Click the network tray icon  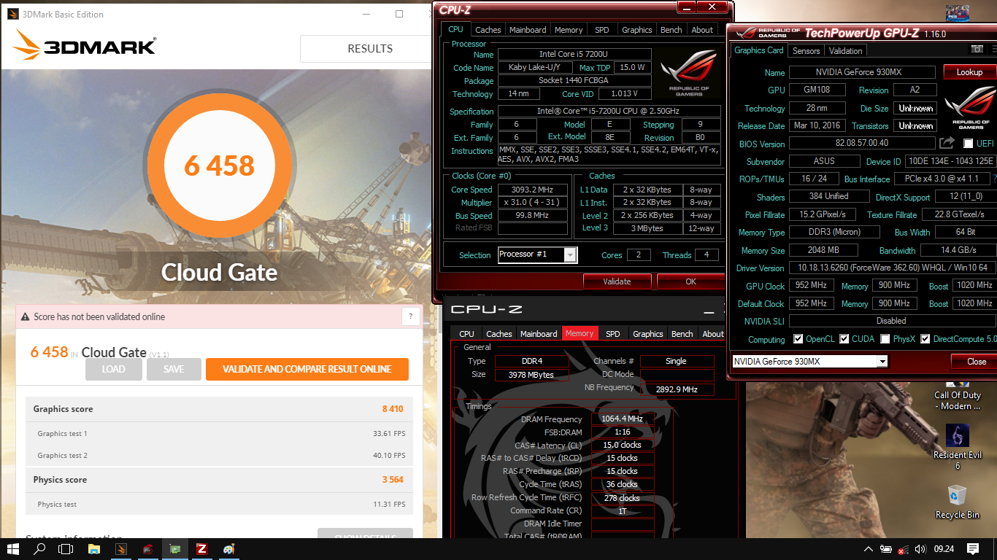[x=903, y=549]
